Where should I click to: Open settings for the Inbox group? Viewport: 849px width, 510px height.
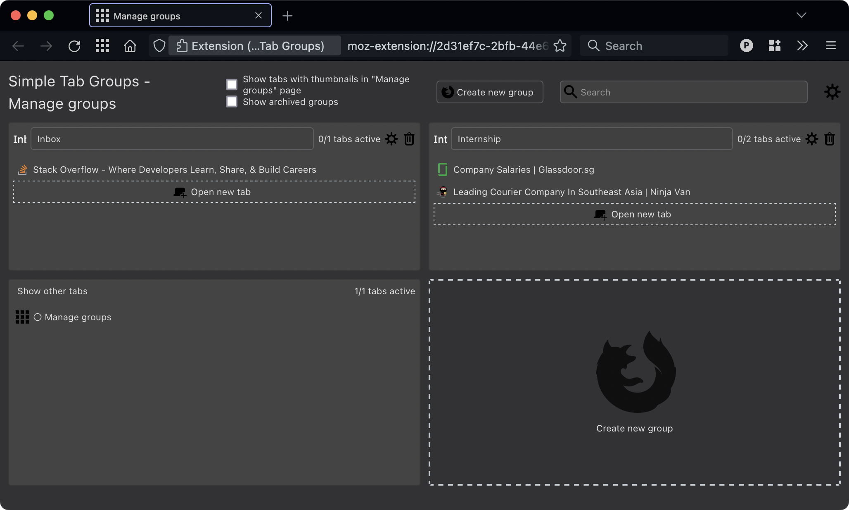391,139
